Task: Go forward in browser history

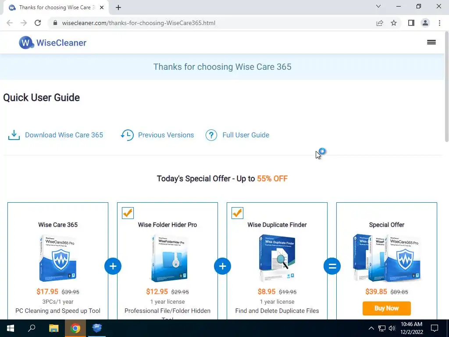Action: pyautogui.click(x=24, y=23)
